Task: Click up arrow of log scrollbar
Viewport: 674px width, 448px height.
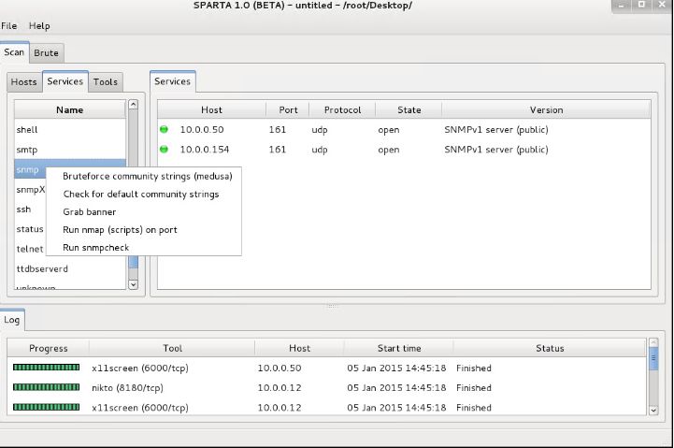Action: (x=653, y=345)
